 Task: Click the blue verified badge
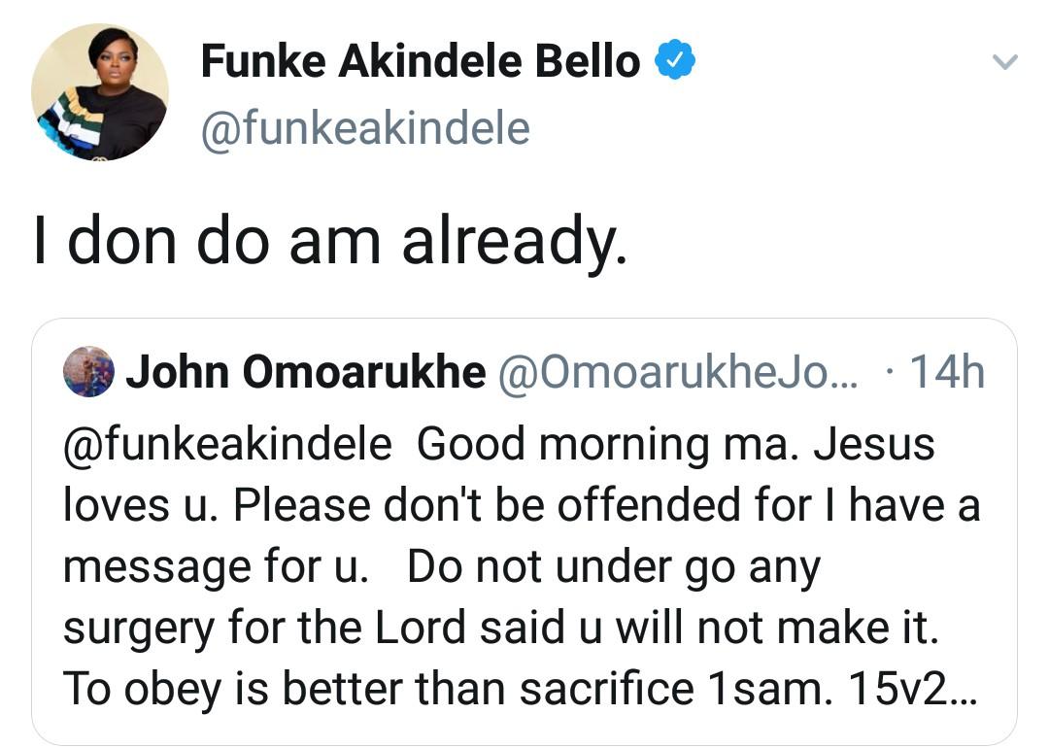675,62
